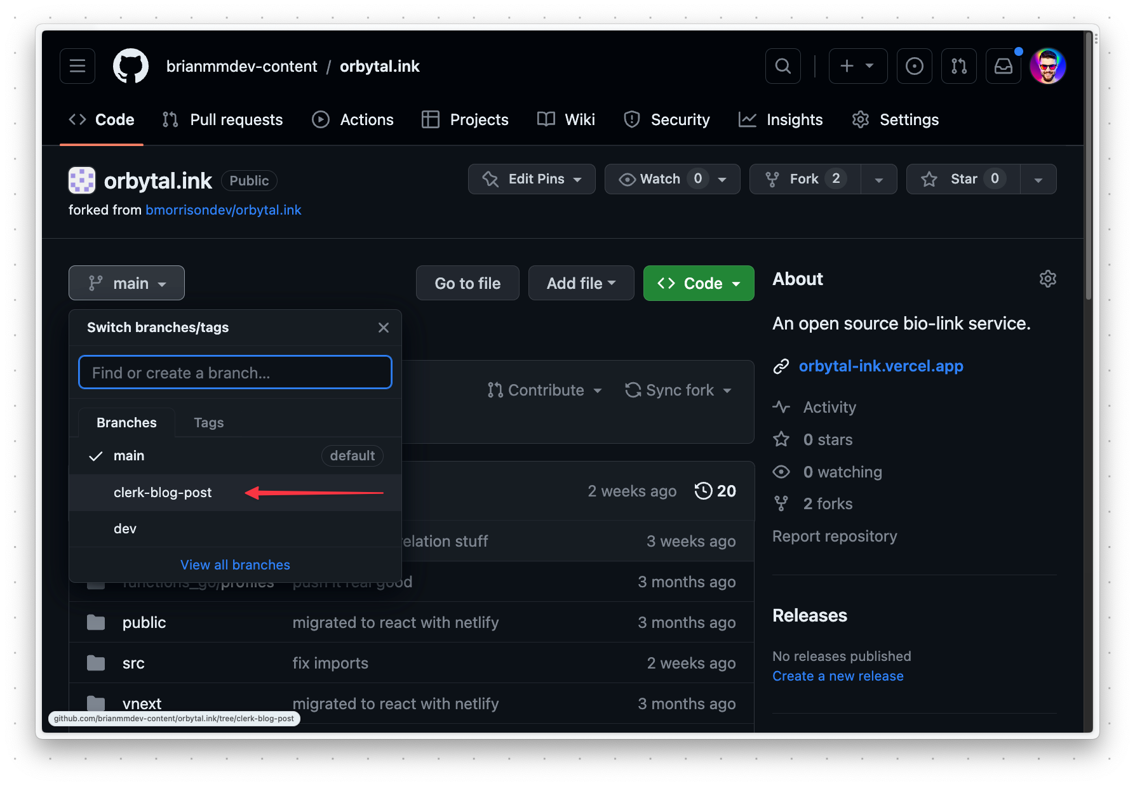Image resolution: width=1135 pixels, height=786 pixels.
Task: Expand the green Code dropdown
Action: [698, 283]
